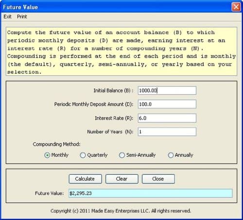Click the copyright Made Easy Enterprises text
The height and width of the screenshot is (220, 243).
[121, 211]
